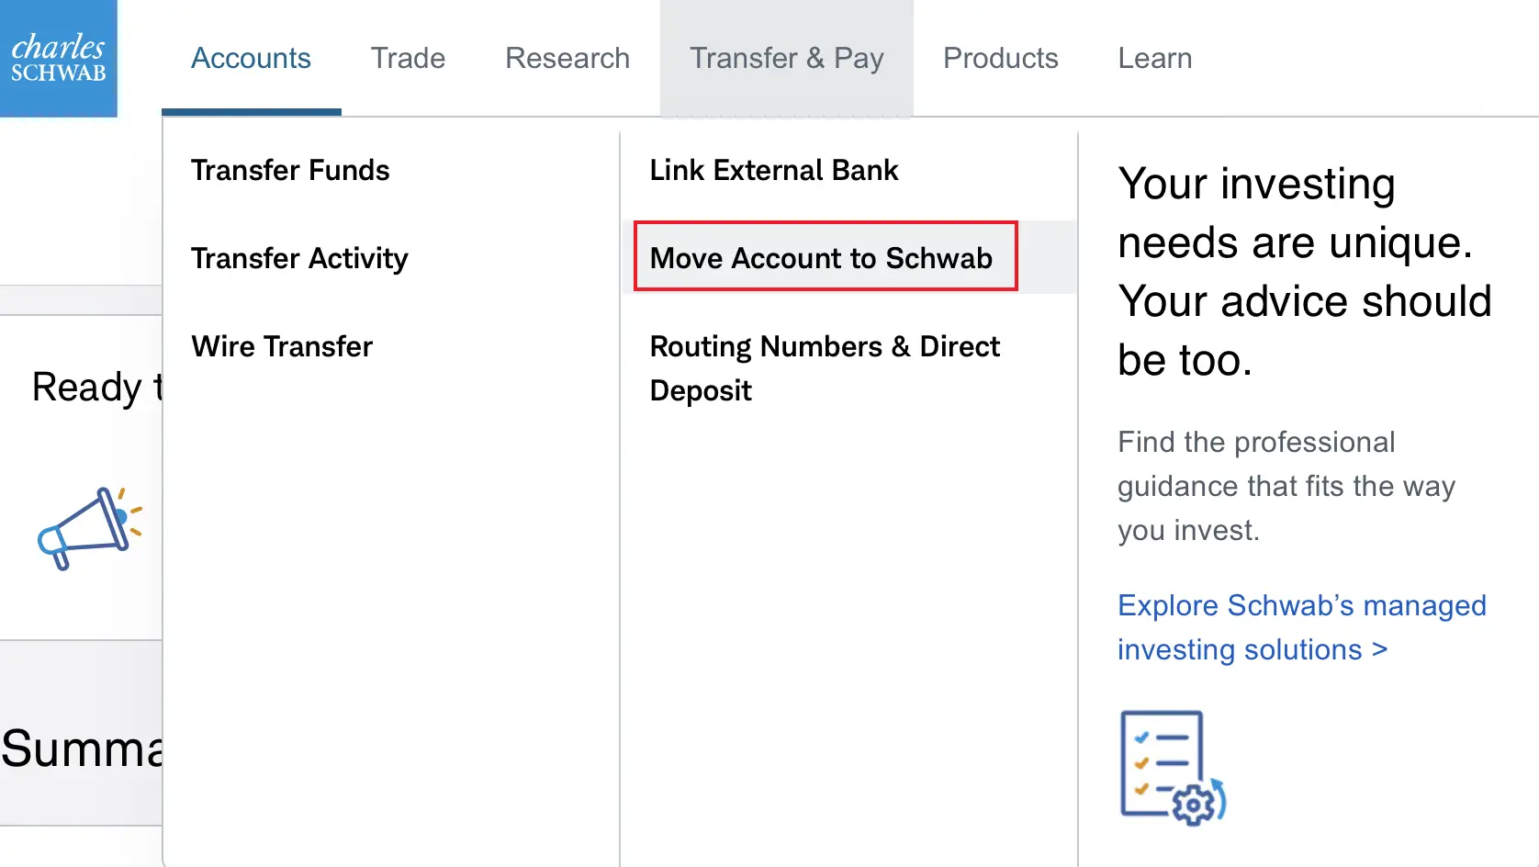The image size is (1539, 867).
Task: Click the Charles Schwab logo
Action: [x=59, y=59]
